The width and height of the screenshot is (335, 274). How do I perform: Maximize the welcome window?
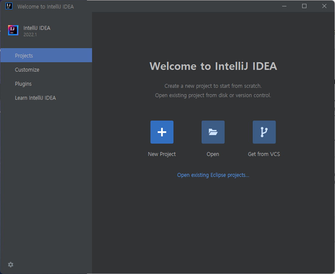click(304, 6)
